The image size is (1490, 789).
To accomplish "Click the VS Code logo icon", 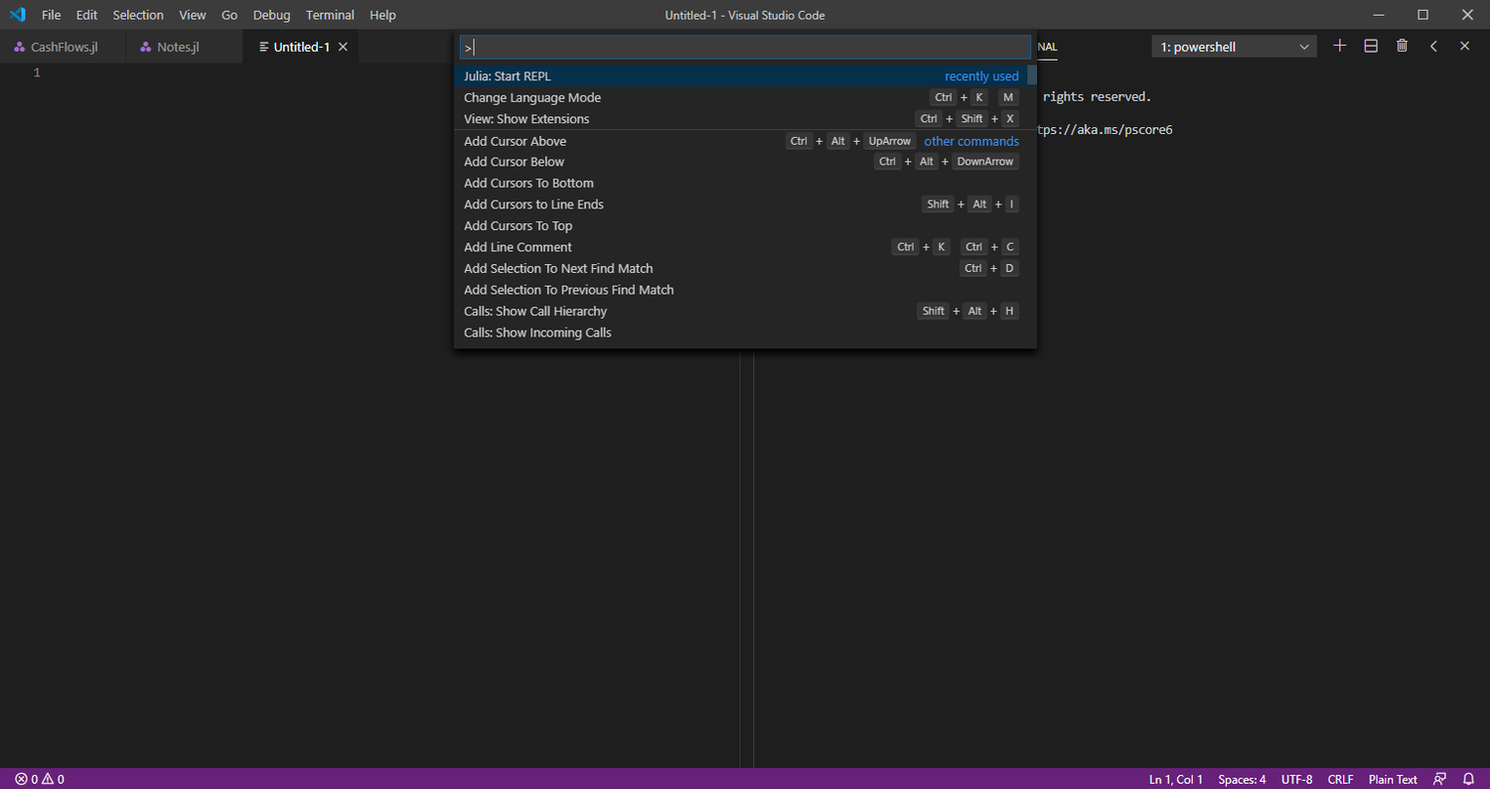I will click(x=17, y=15).
